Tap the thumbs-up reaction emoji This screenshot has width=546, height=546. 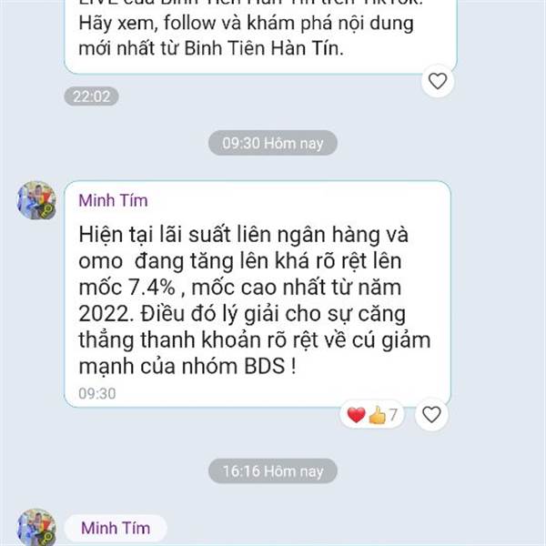(x=378, y=415)
